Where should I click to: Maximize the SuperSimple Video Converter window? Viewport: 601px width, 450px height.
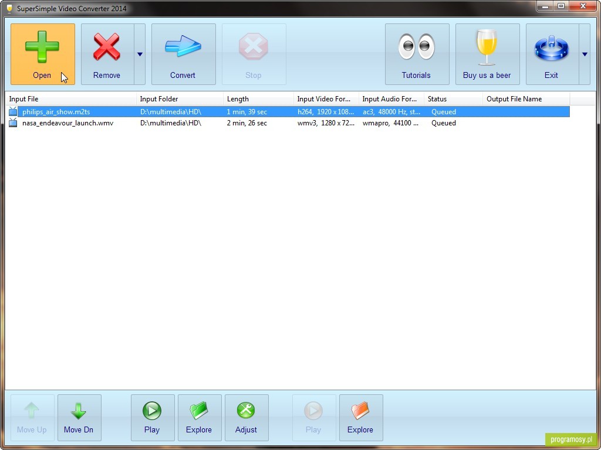(x=561, y=6)
